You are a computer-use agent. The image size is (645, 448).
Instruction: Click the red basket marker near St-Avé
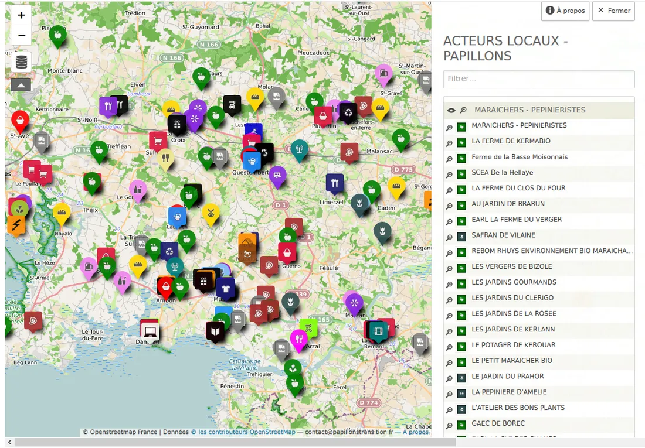tap(20, 120)
